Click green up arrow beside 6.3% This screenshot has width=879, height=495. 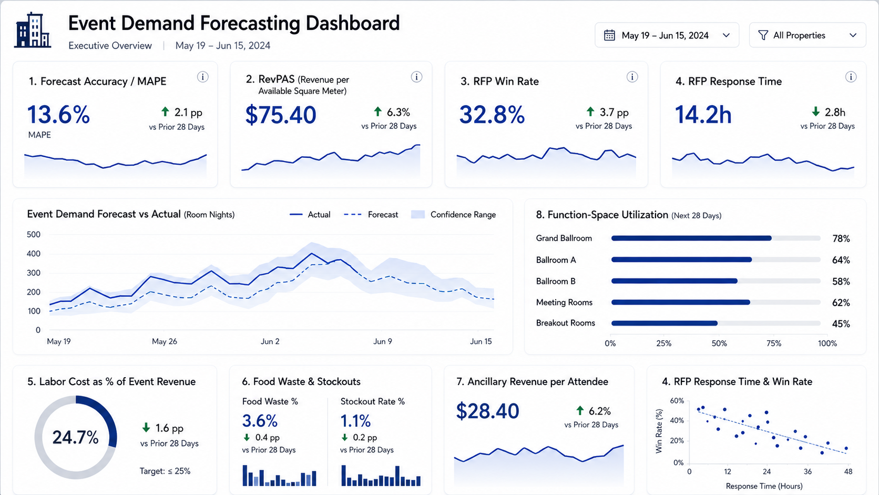[377, 112]
